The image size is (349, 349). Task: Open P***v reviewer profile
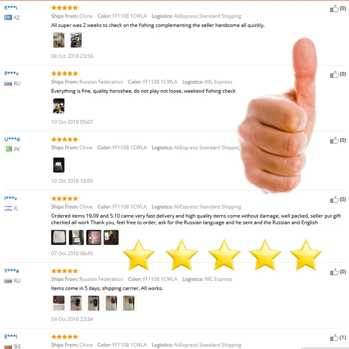[x=12, y=73]
